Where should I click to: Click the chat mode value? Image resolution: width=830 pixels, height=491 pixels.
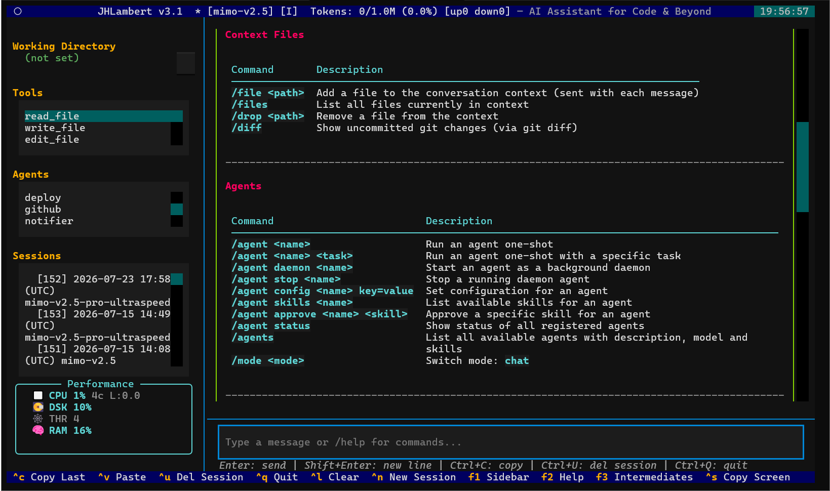coord(517,360)
